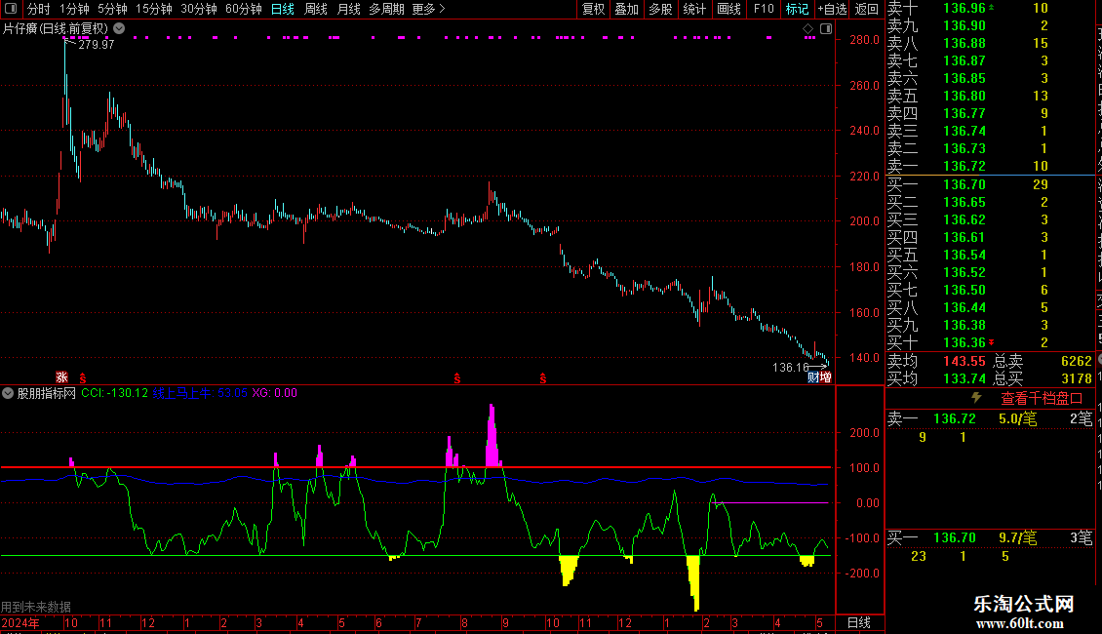
Task: Click the 9.7/笔 buy queue detail
Action: 1017,537
